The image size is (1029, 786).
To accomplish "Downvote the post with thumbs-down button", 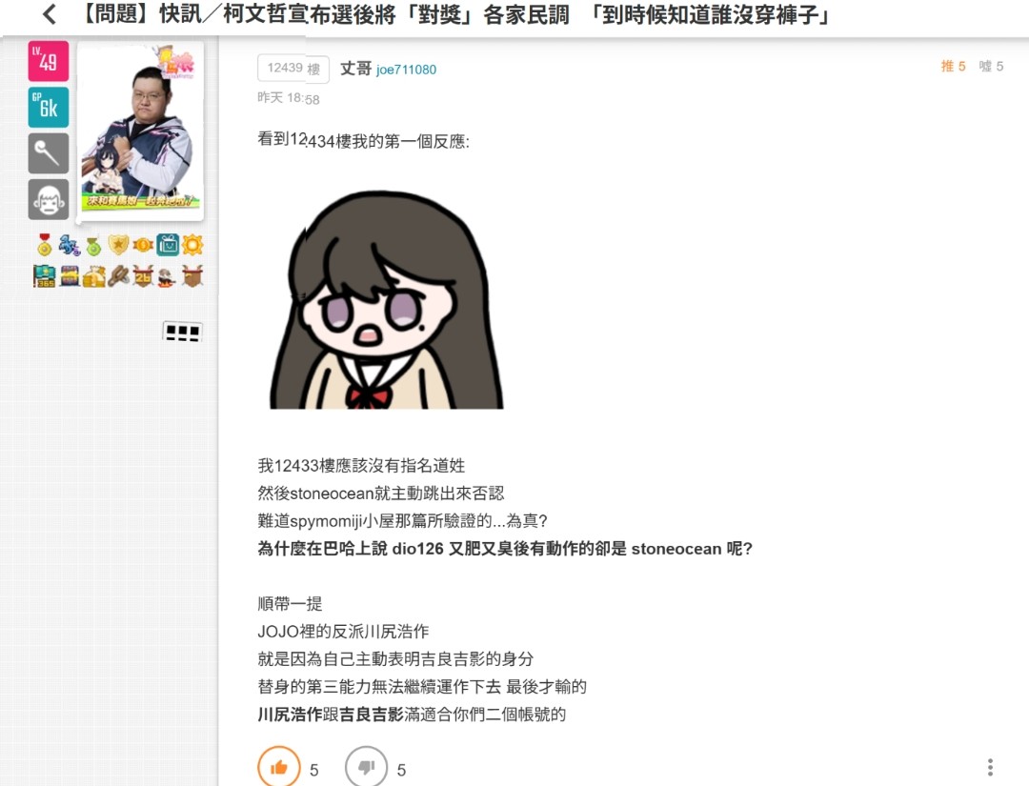I will [366, 766].
